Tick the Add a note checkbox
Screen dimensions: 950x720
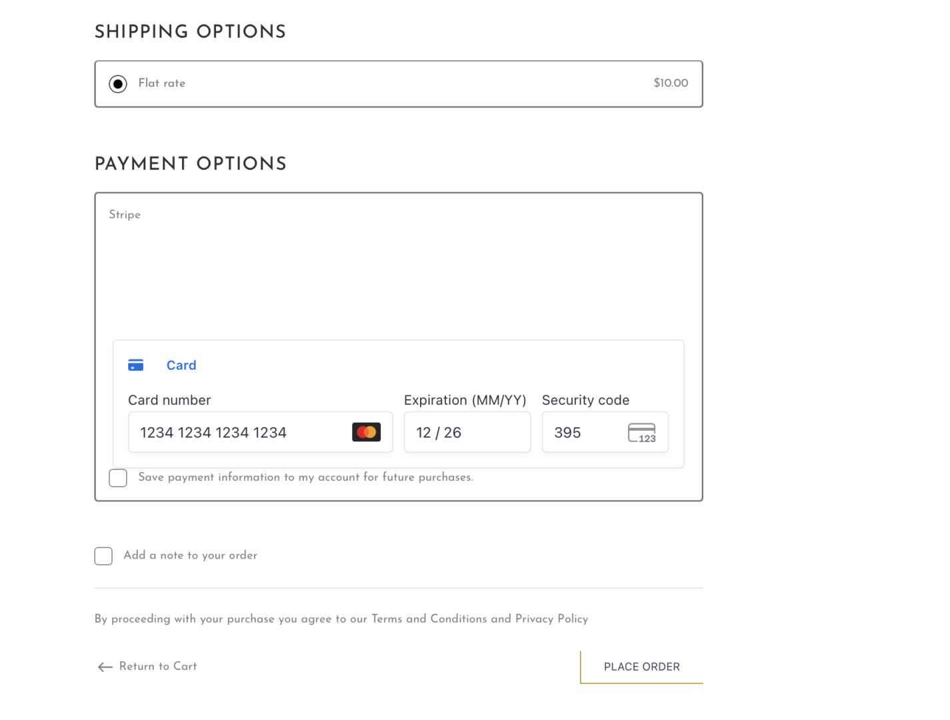pos(103,556)
